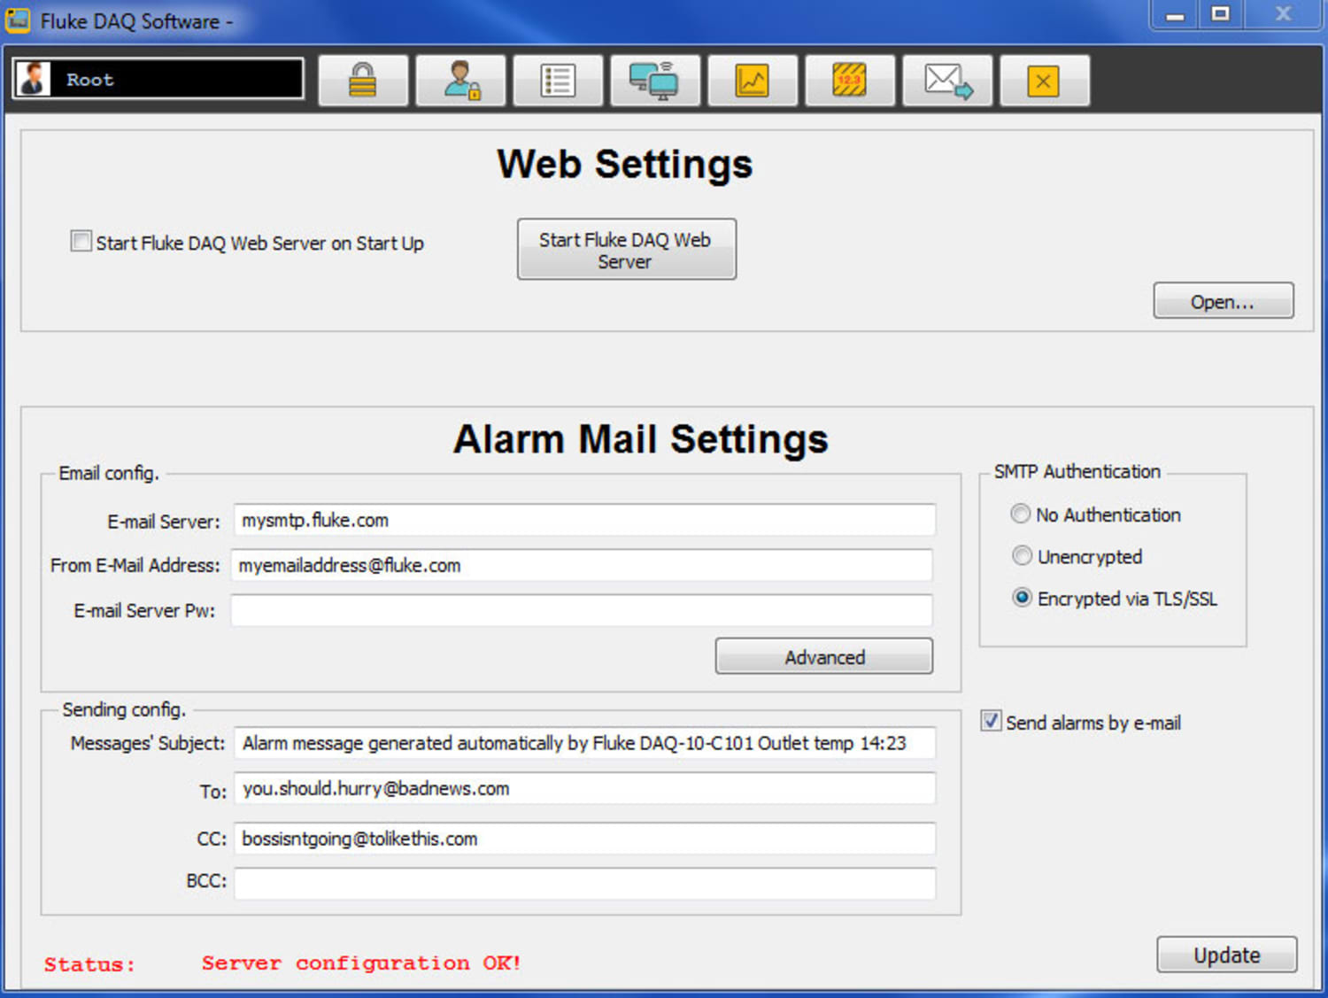
Task: Open the network communication setup icon
Action: click(655, 80)
